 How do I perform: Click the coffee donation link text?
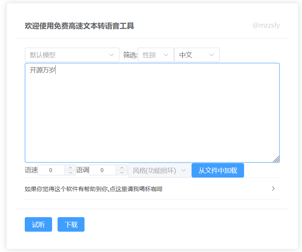(93, 189)
